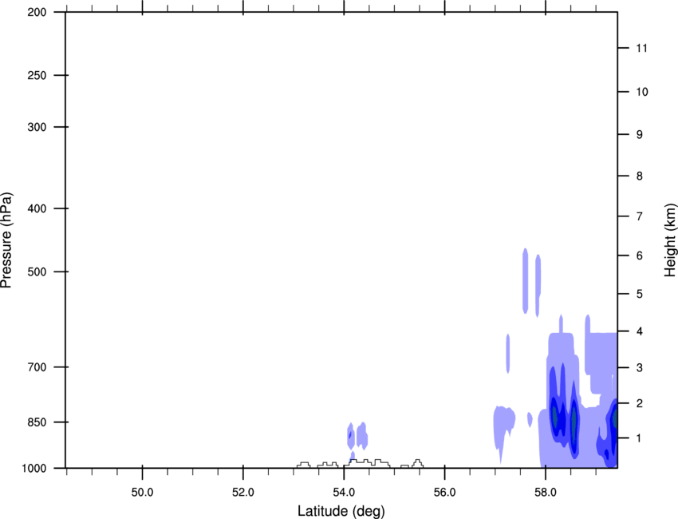
Task: Pick the 7 km height label
Action: coord(640,216)
